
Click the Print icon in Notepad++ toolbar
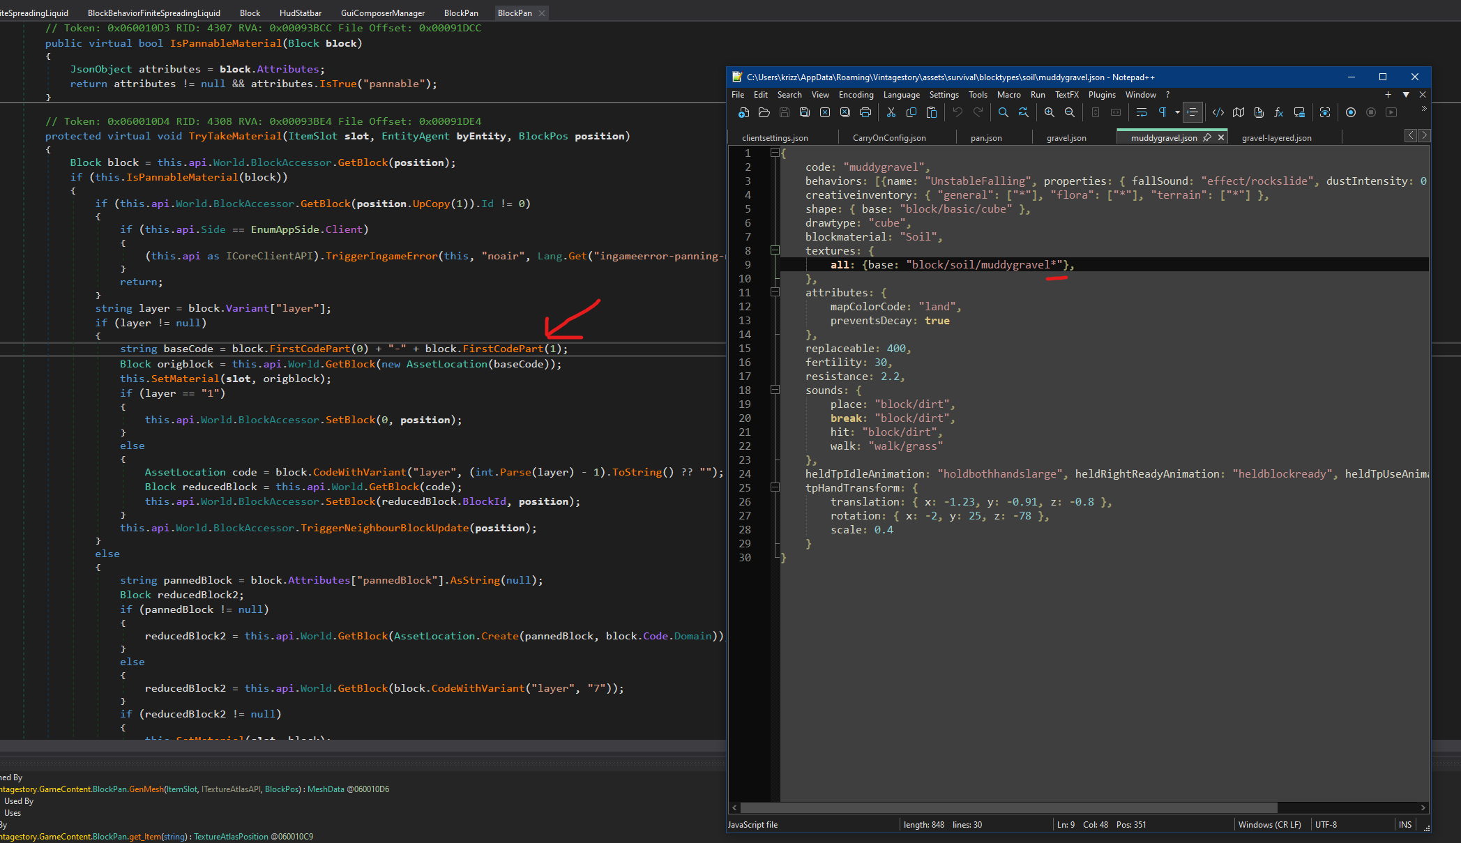point(865,112)
